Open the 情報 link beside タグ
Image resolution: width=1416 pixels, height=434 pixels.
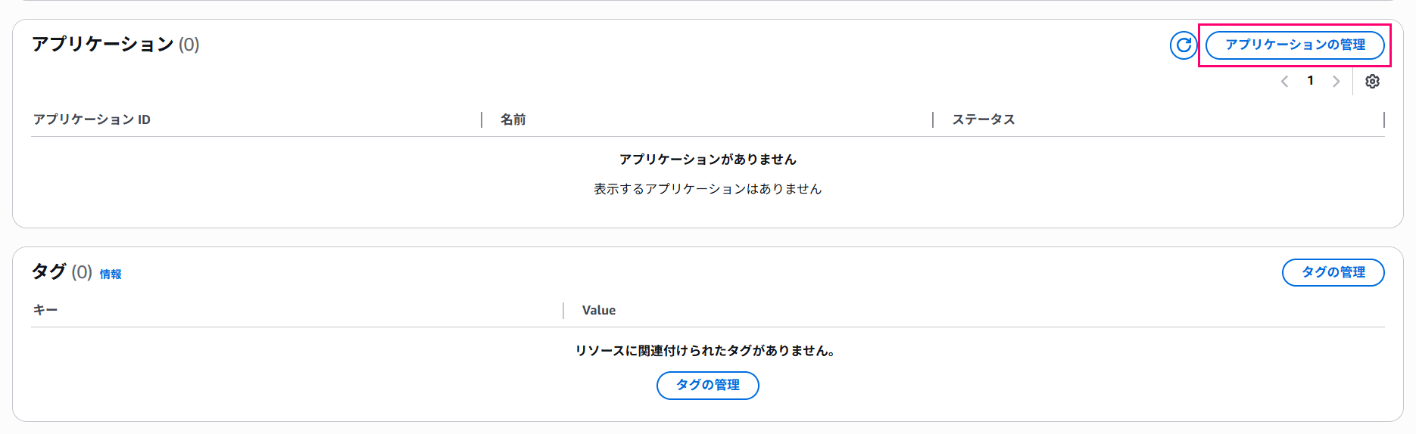pos(111,274)
